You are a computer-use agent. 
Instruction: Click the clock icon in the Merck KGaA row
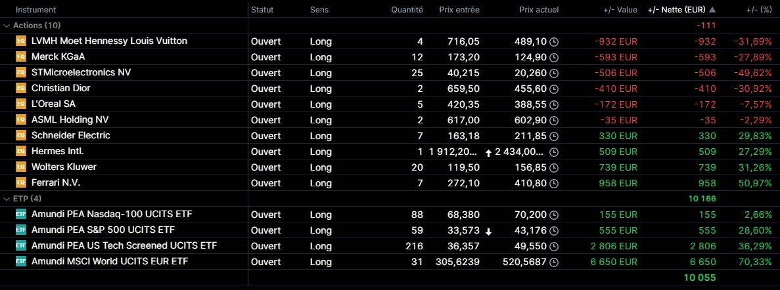pos(553,57)
